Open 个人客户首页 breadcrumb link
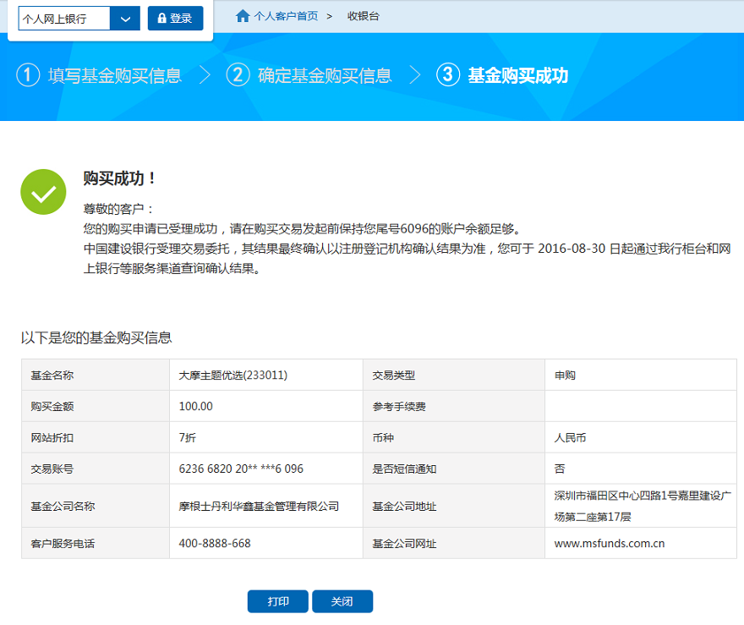This screenshot has width=744, height=625. point(286,16)
